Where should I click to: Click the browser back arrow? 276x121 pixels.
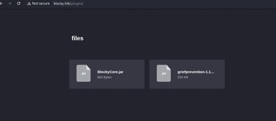coord(1,3)
